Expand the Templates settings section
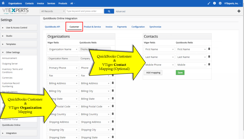 19,44
